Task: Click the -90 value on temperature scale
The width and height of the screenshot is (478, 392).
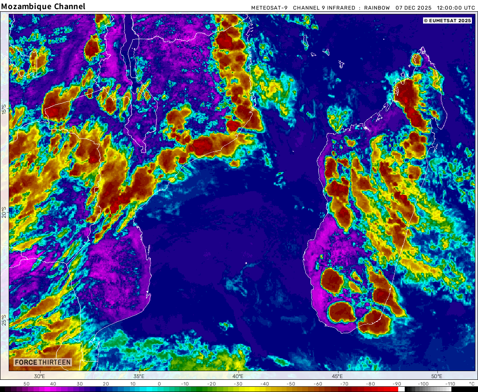Action: click(x=396, y=384)
